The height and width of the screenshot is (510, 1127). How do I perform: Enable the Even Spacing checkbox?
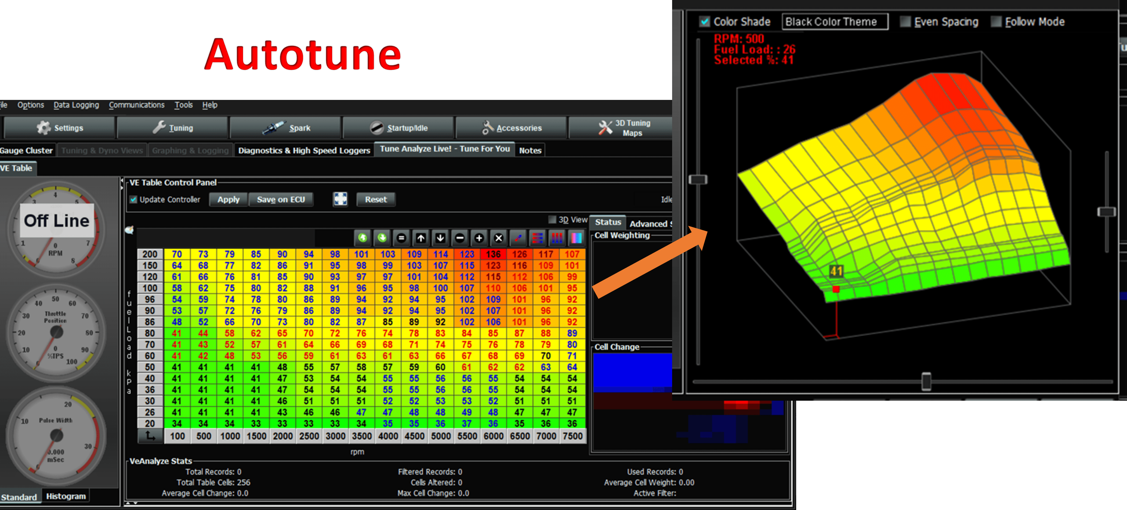click(x=905, y=21)
